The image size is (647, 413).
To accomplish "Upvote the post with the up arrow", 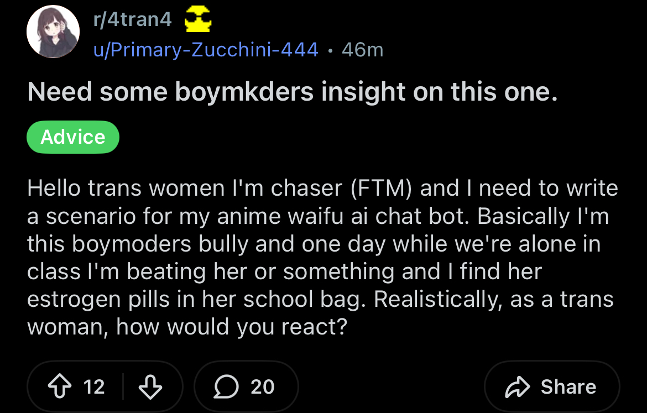I will [x=60, y=386].
